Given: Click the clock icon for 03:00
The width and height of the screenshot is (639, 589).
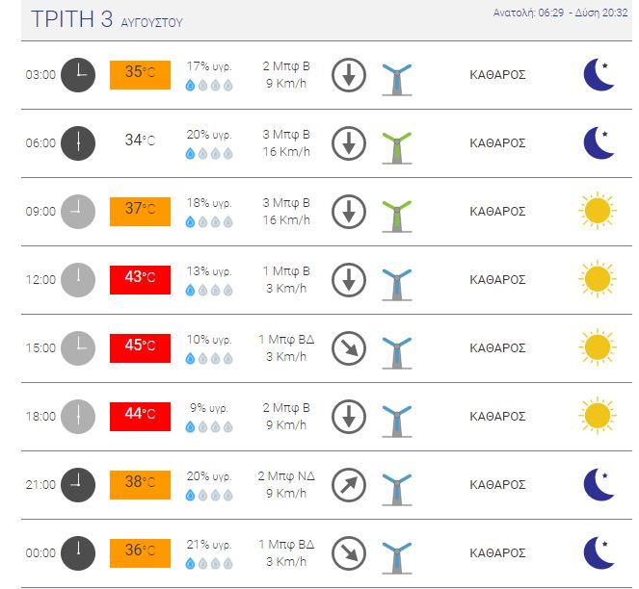Looking at the screenshot, I should pos(78,74).
